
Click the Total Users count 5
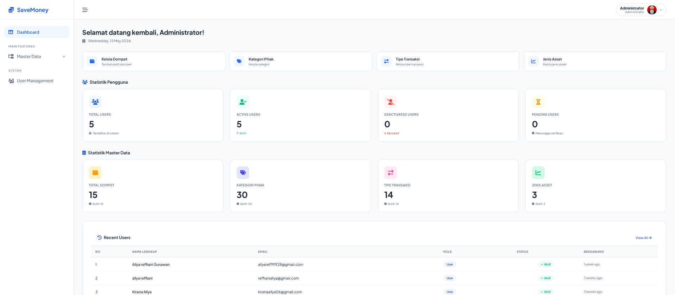(x=91, y=124)
